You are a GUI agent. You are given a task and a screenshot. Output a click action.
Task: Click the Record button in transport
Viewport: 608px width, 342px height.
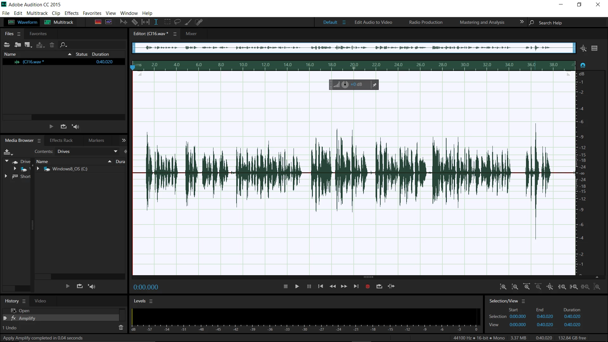coord(367,286)
